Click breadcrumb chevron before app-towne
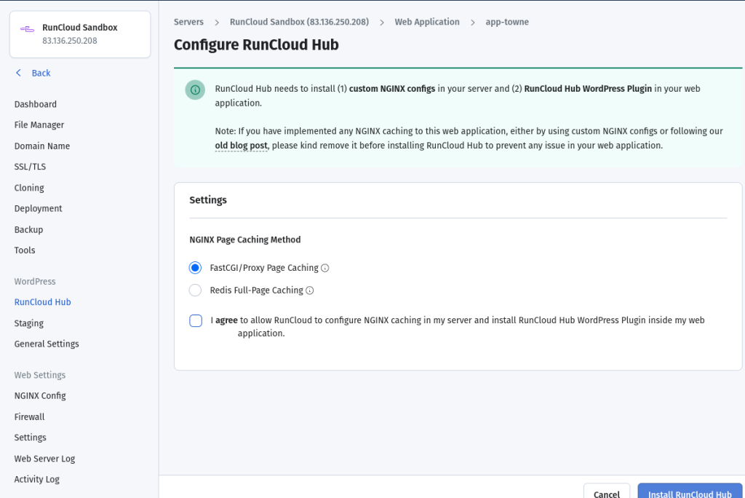Viewport: 745px width, 498px height. point(473,23)
